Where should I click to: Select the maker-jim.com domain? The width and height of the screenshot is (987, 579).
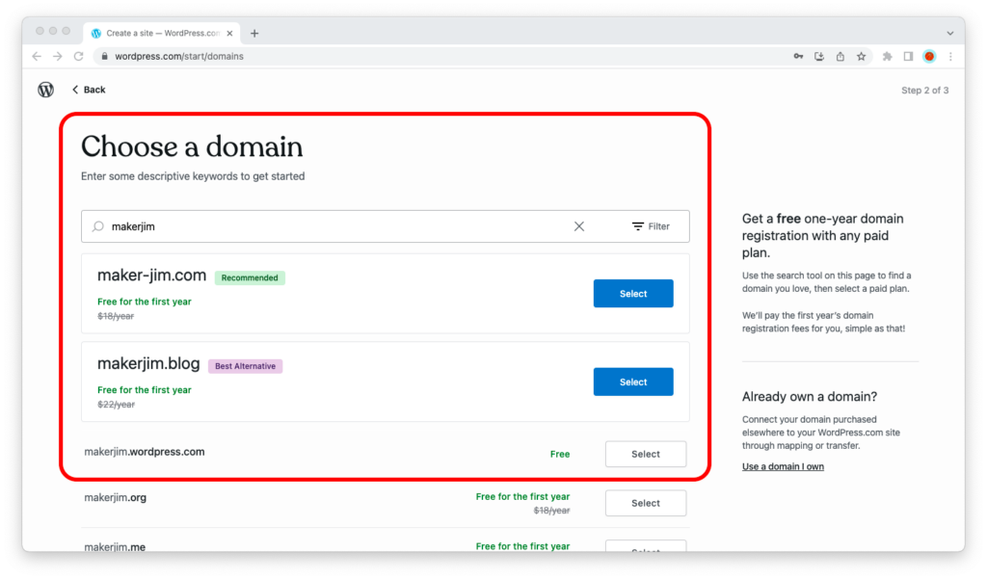click(x=633, y=294)
